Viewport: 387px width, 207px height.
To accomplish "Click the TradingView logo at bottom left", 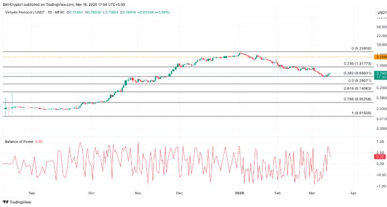I will point(17,202).
